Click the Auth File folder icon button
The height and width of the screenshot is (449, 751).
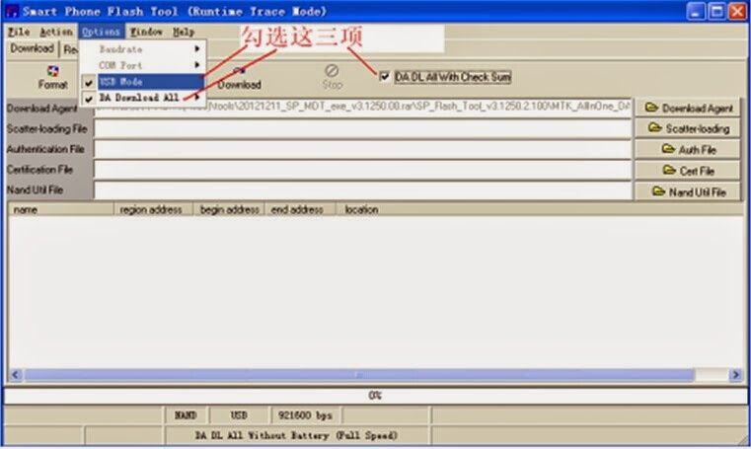[687, 149]
